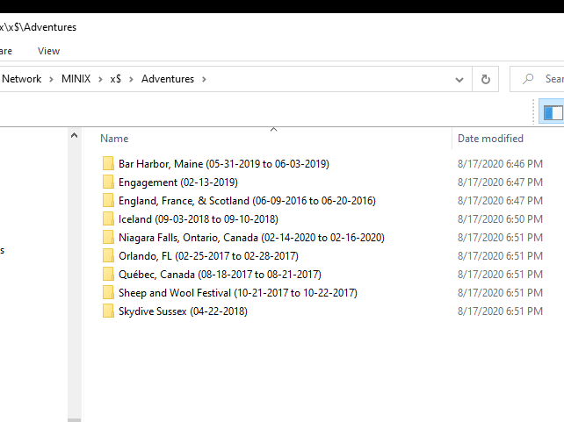Navigate to Network in the address bar

(22, 79)
